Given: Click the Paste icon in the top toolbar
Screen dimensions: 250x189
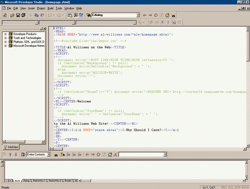Looking at the screenshot, I should [43, 15].
